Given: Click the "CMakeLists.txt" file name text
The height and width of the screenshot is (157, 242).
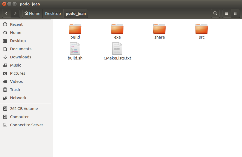Looking at the screenshot, I should [x=117, y=58].
